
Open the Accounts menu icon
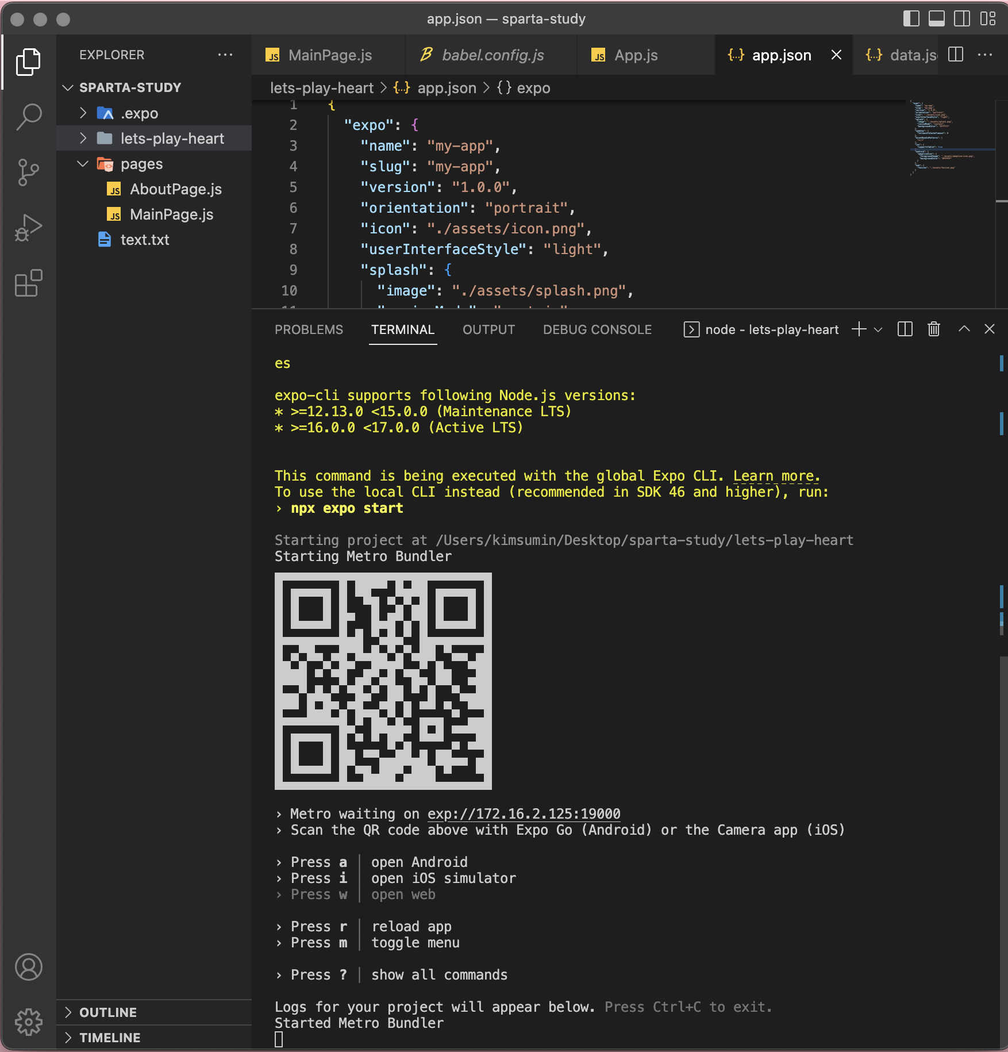tap(28, 967)
